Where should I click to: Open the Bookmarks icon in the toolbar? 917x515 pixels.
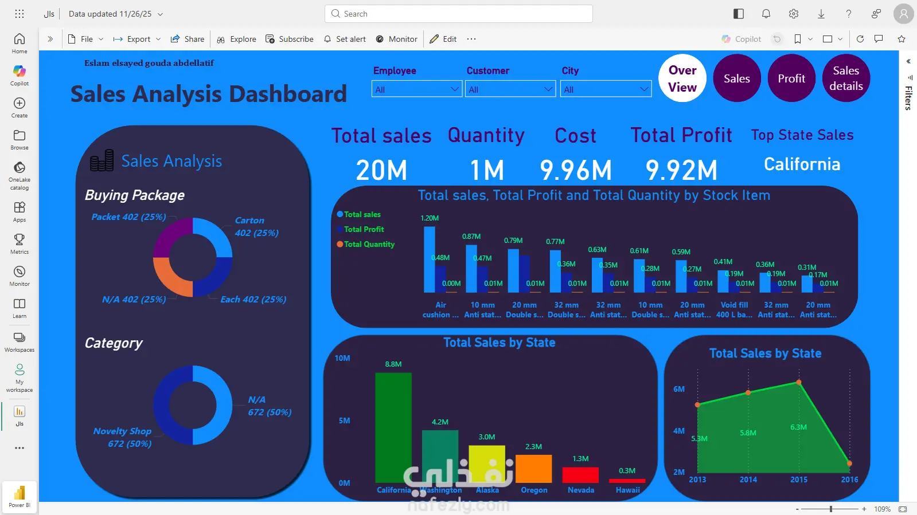pyautogui.click(x=798, y=39)
